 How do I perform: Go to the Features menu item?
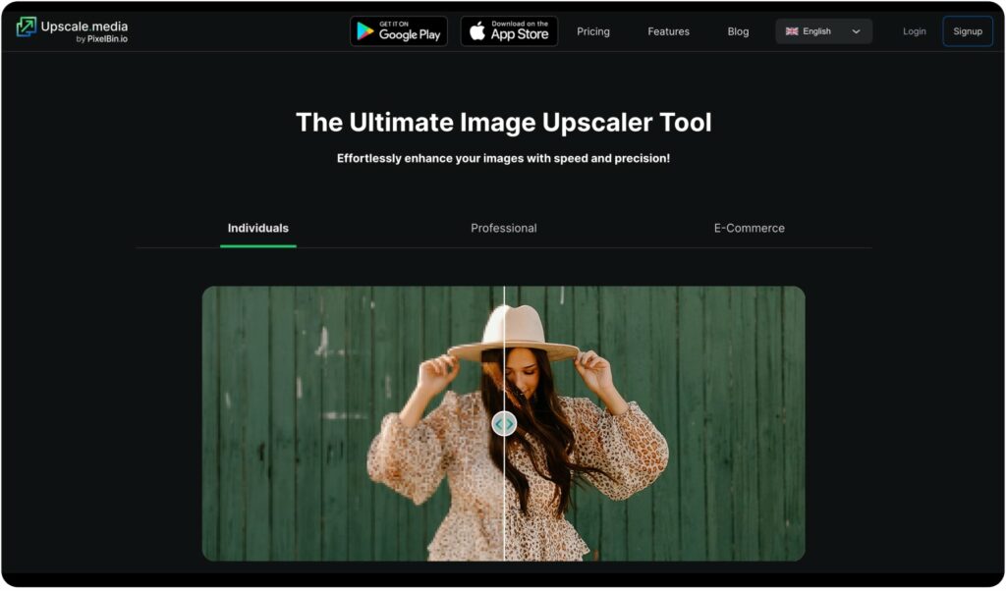[x=668, y=31]
